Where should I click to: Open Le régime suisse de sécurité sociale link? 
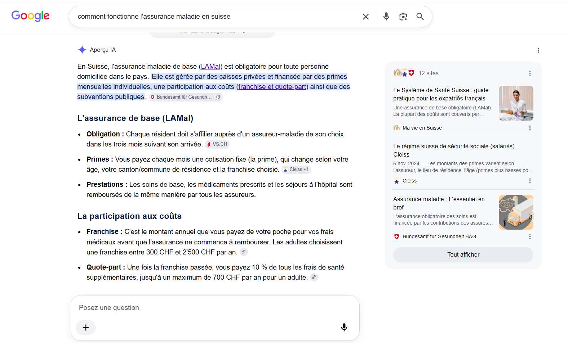tap(456, 150)
